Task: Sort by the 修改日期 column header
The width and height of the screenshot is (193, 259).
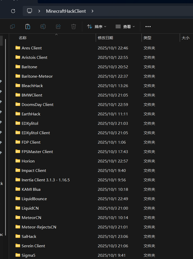Action: [x=105, y=38]
